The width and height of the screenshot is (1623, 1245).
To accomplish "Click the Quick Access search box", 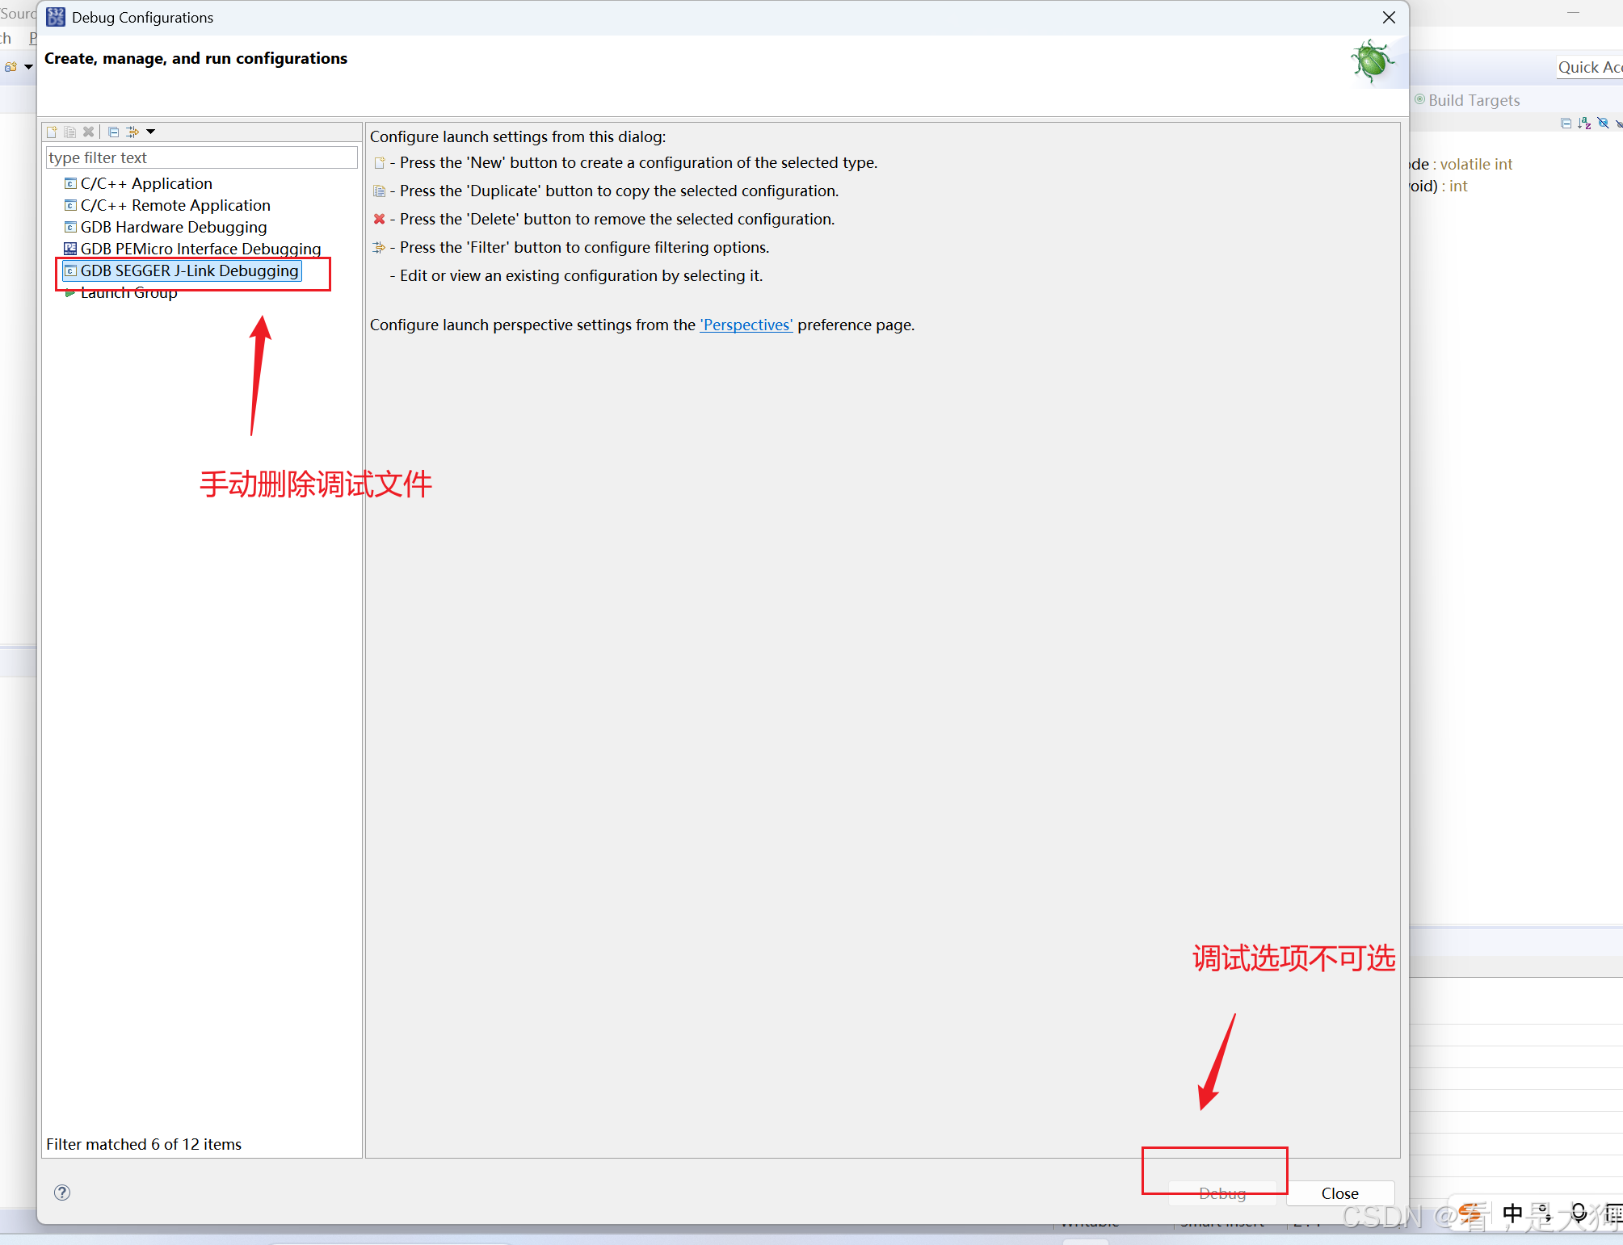I will (x=1589, y=67).
